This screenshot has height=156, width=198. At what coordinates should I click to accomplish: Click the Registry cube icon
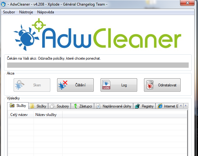[137, 106]
